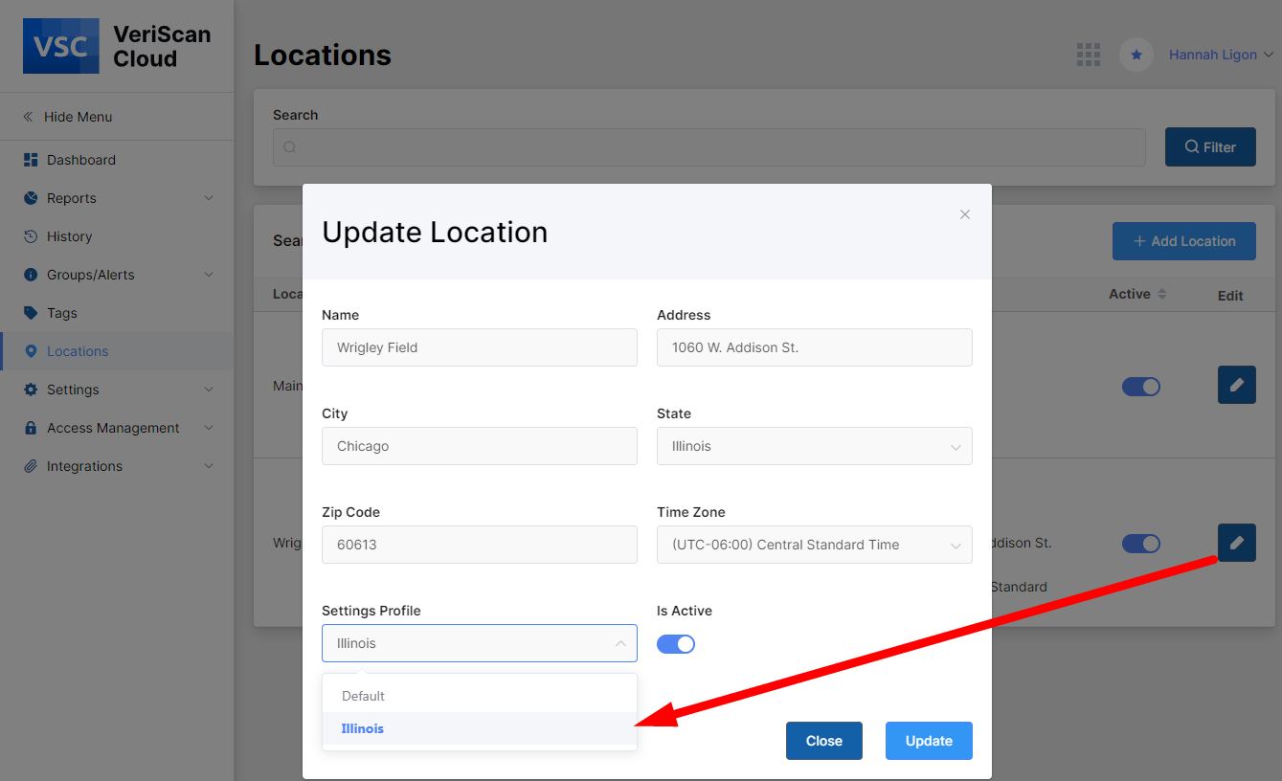
Task: Open the Hannah Ligon user menu
Action: (1221, 55)
